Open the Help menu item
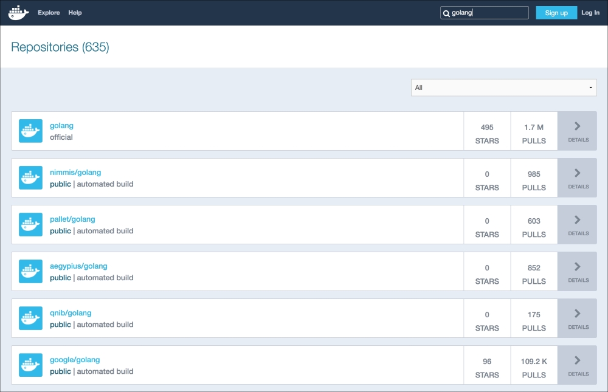This screenshot has width=608, height=392. (x=75, y=13)
